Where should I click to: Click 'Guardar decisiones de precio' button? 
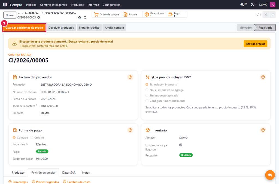click(x=24, y=28)
